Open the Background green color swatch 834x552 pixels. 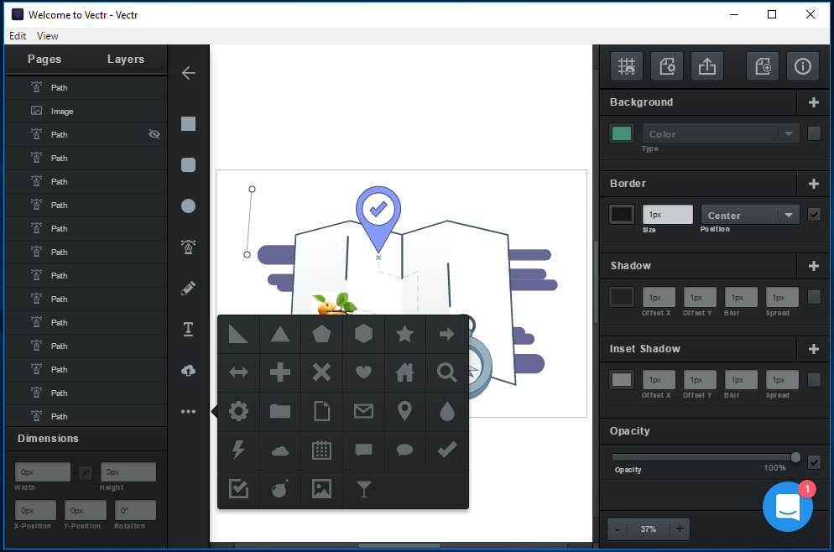621,133
